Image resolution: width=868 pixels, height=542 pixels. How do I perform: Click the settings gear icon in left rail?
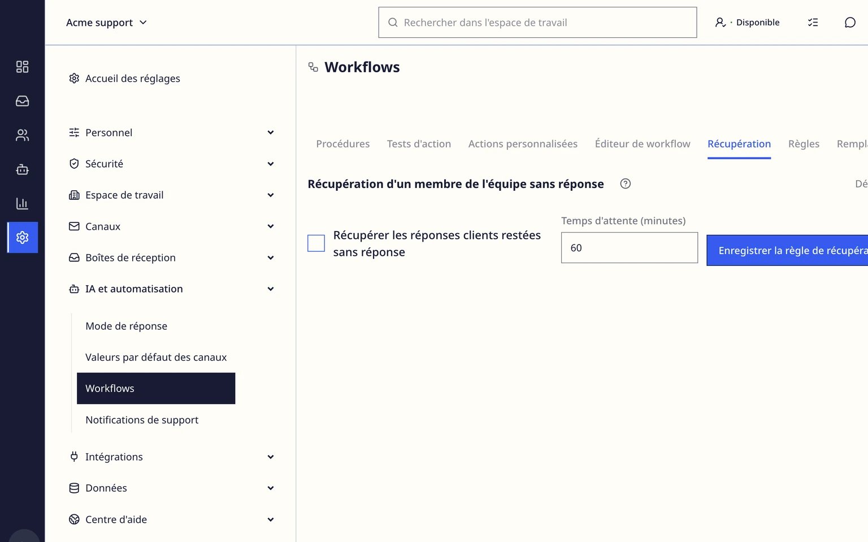click(x=23, y=237)
